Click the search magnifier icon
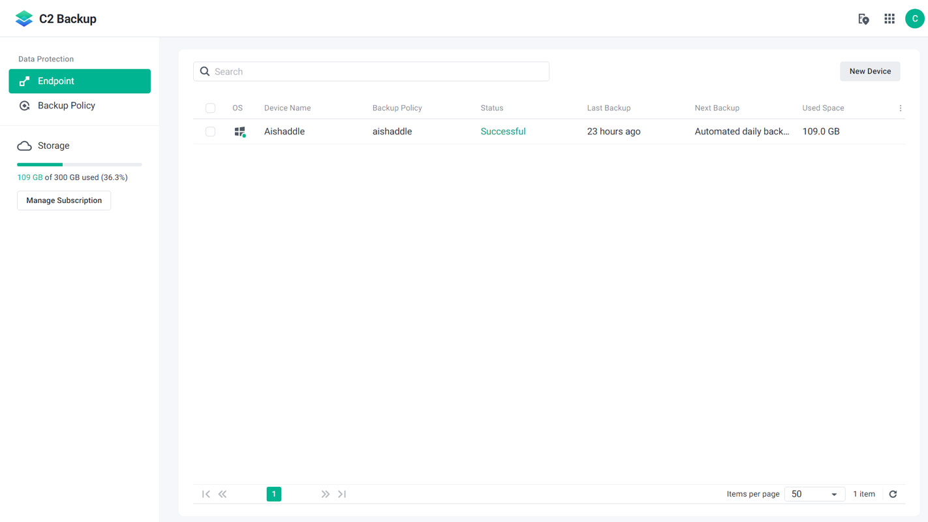The width and height of the screenshot is (928, 522). (205, 72)
